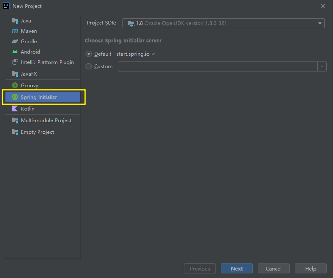333x278 pixels.
Task: Click the Project SDK label
Action: coord(101,23)
